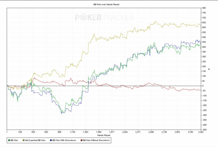Select the 'BB Won With Showdown' legend label

[64, 140]
